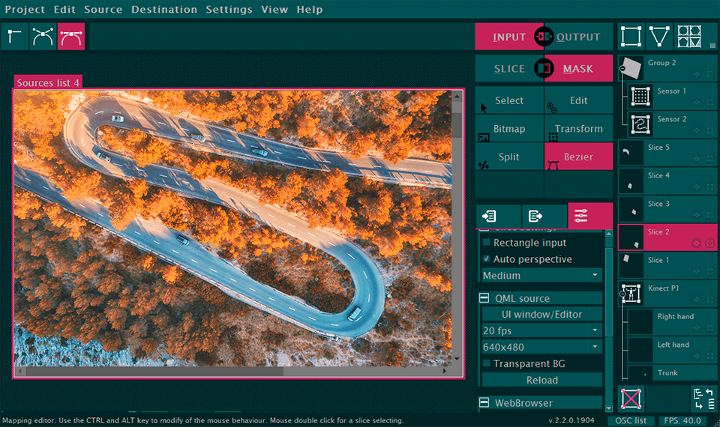Uncheck the Auto perspective checkbox
Screen dimensions: 720x427
[x=486, y=259]
